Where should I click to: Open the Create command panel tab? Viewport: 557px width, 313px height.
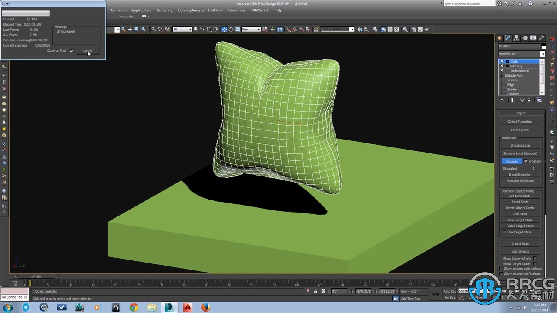click(x=500, y=38)
